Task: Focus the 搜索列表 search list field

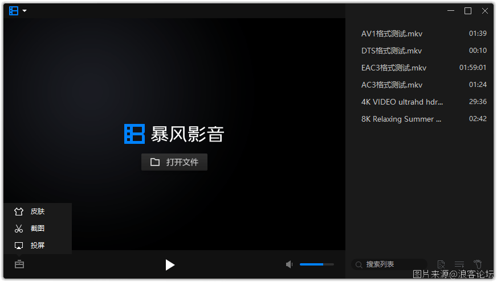Action: 389,264
